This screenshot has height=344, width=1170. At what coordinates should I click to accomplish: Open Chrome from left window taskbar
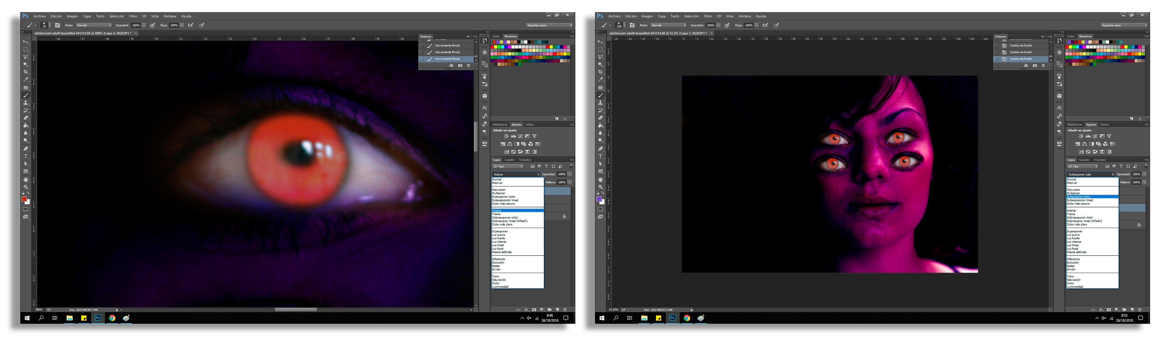[112, 318]
